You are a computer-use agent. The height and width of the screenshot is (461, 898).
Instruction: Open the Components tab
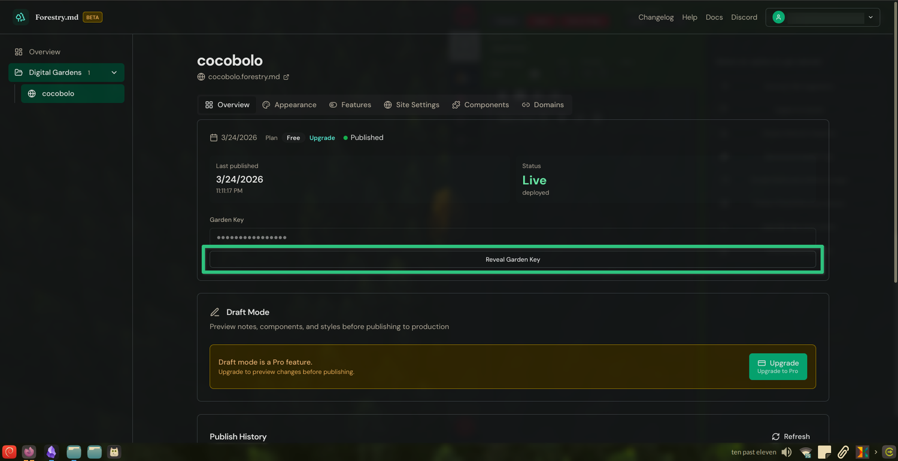(x=481, y=105)
